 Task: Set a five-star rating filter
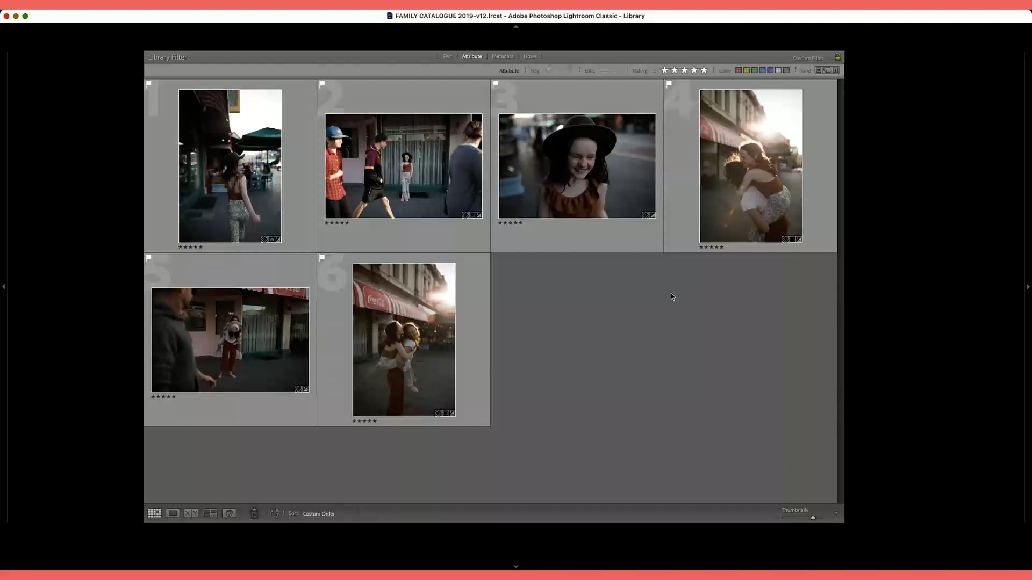click(x=704, y=70)
